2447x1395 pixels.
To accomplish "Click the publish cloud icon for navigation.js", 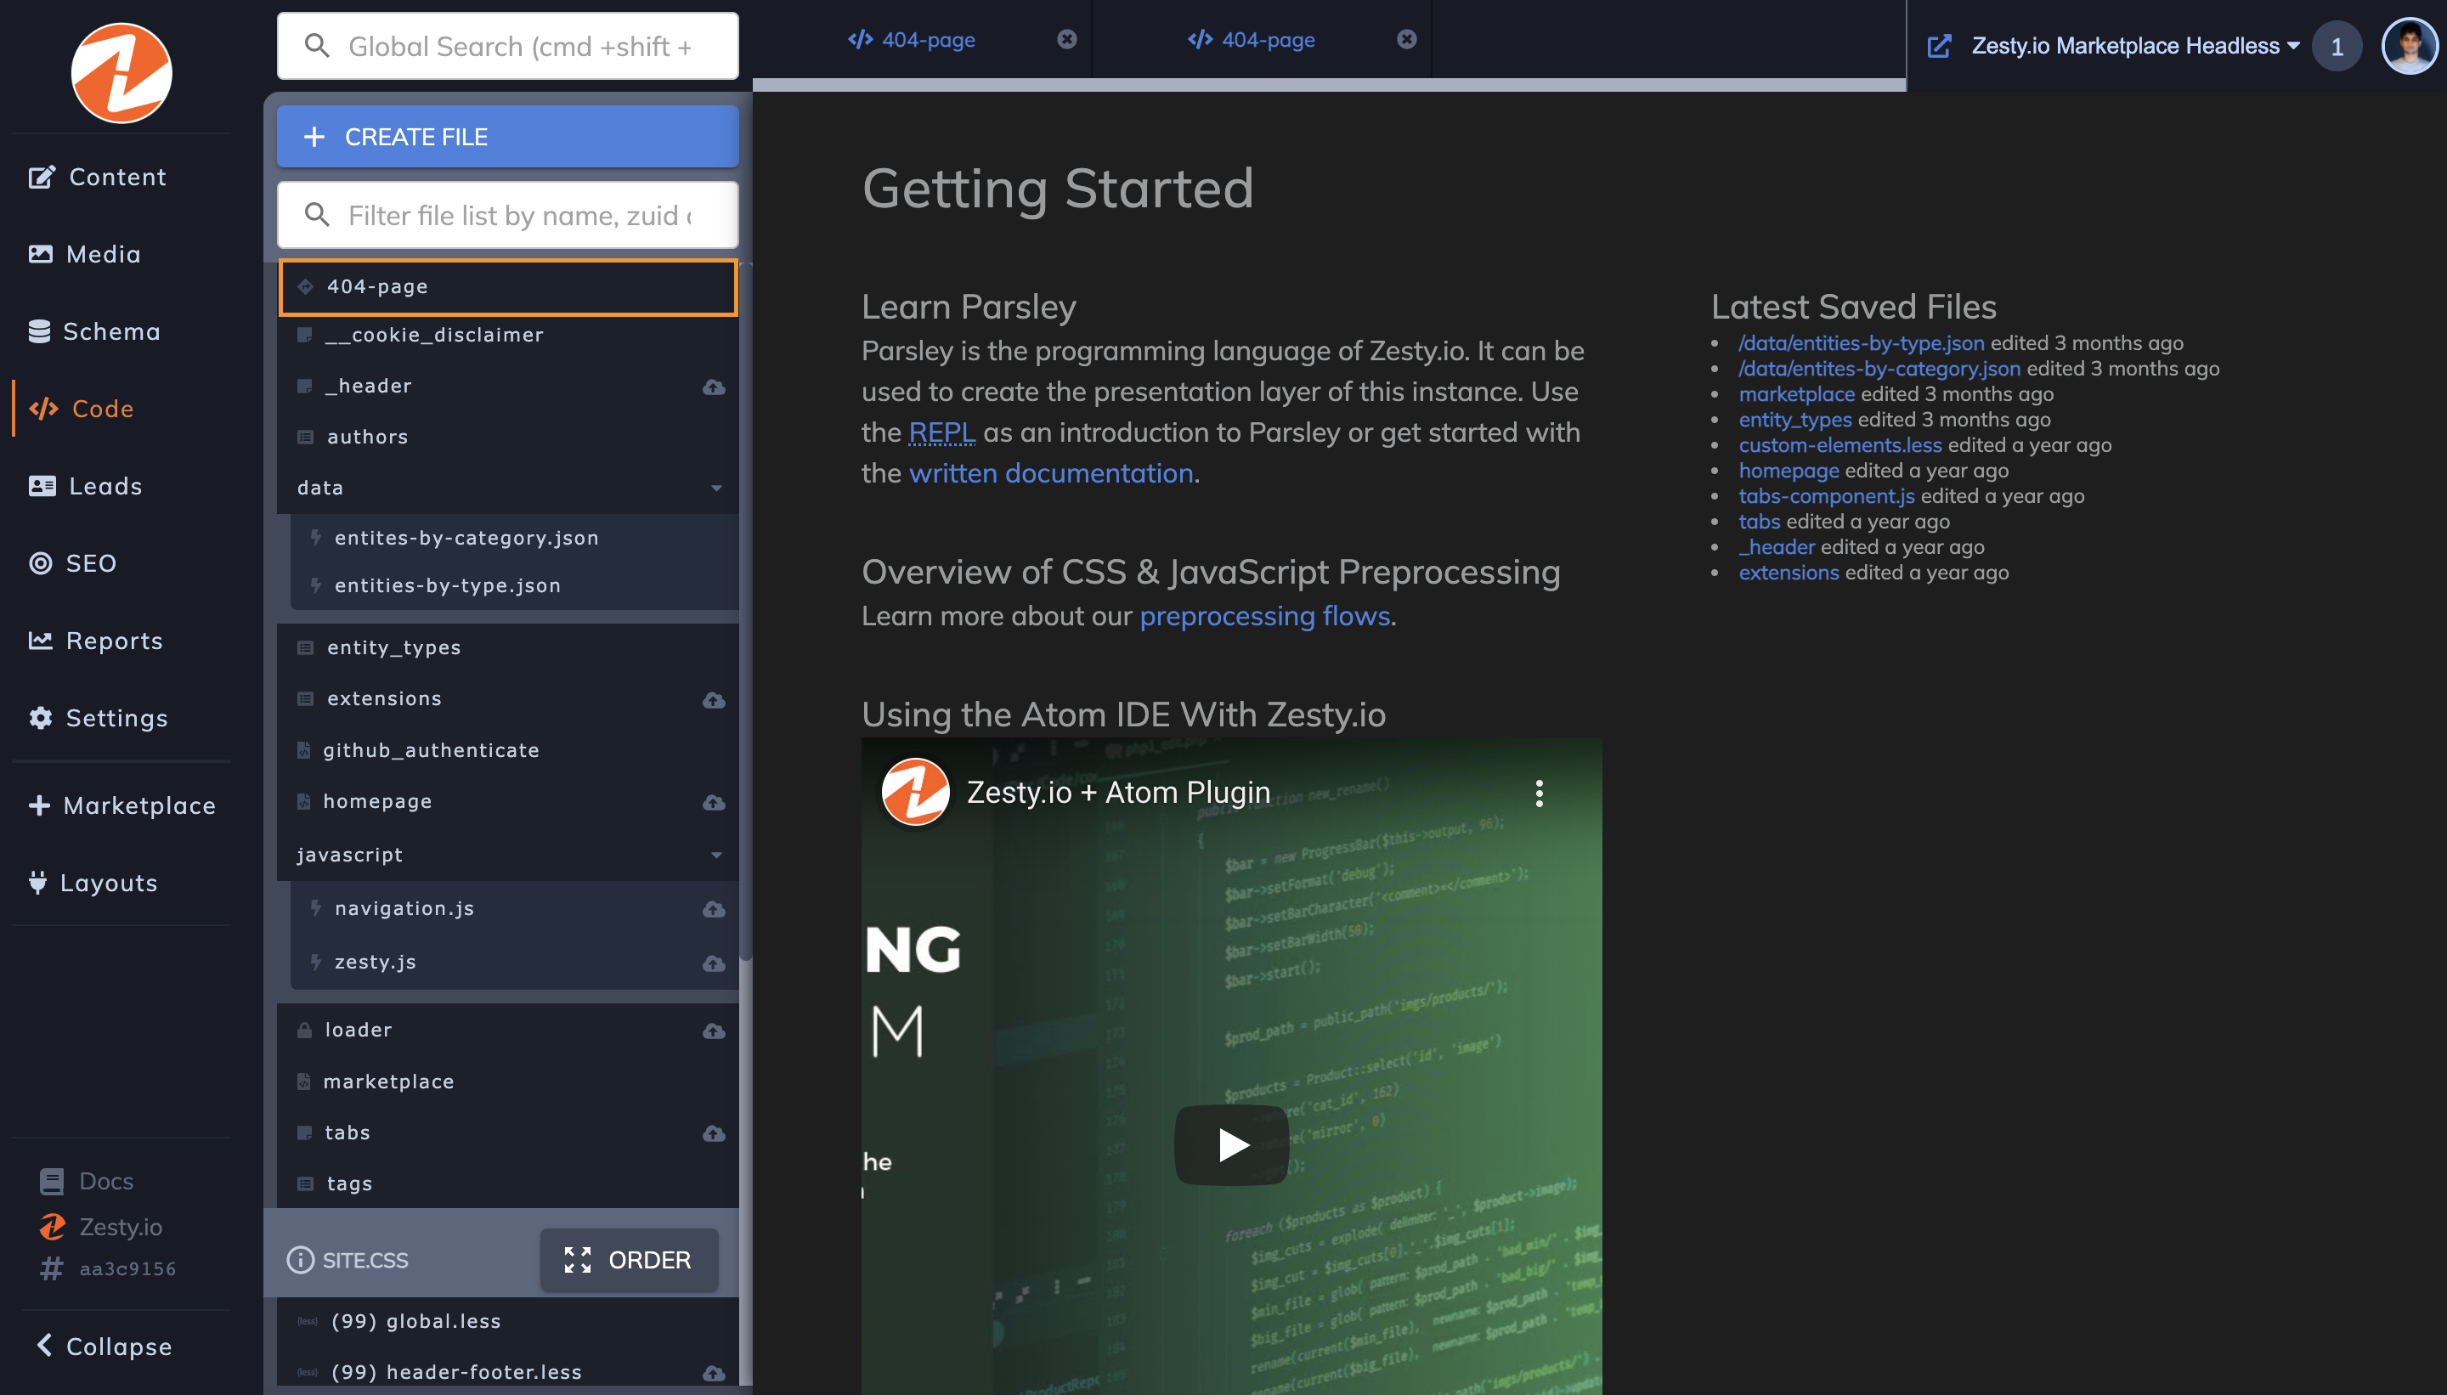I will click(714, 909).
